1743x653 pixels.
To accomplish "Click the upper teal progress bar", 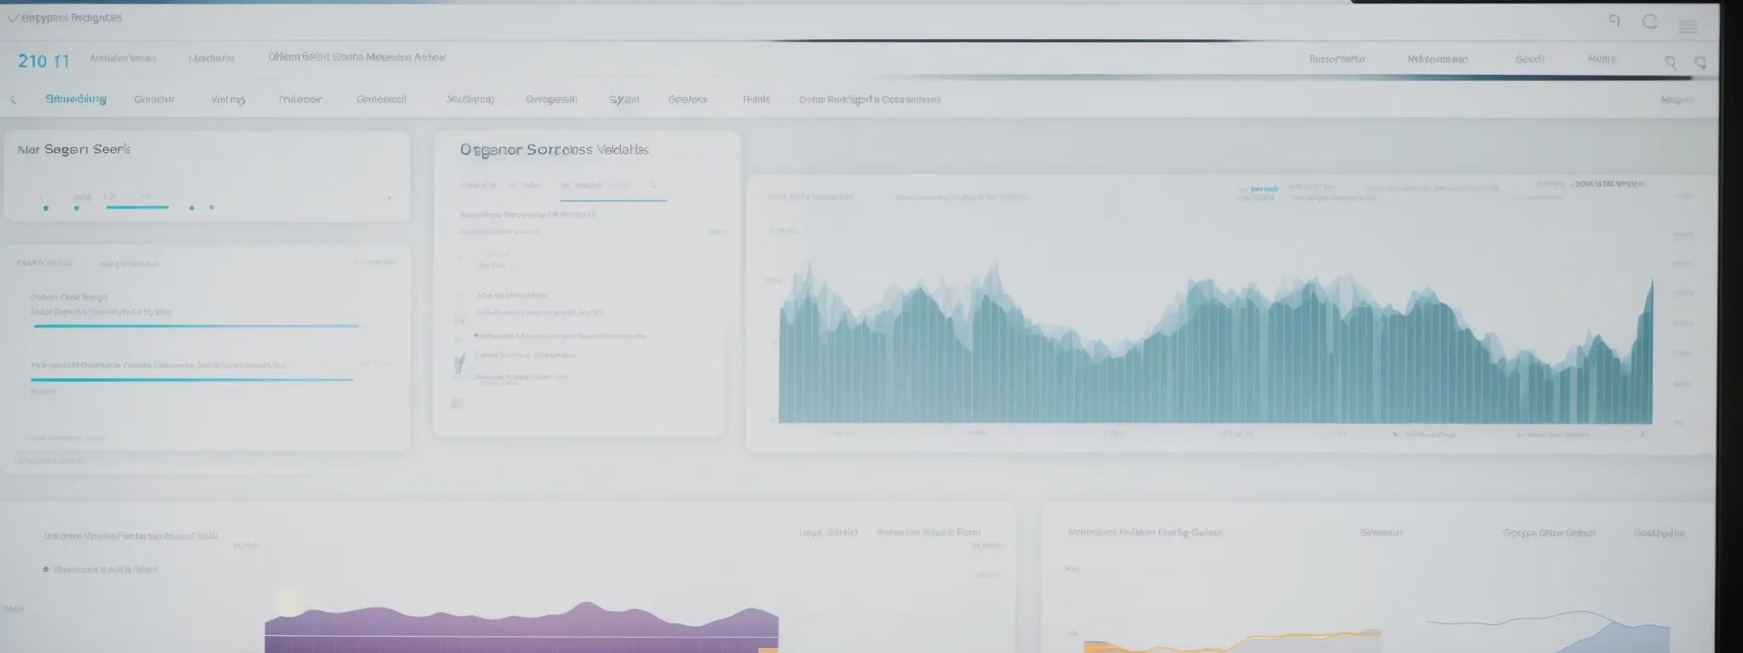I will click(196, 326).
